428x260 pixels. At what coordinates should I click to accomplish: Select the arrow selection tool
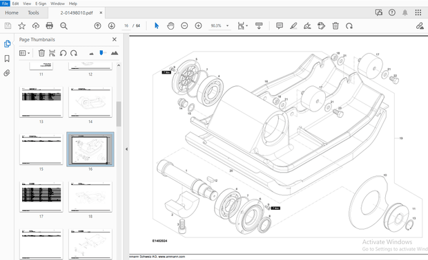157,26
